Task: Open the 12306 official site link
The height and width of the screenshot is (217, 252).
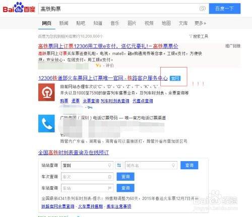Action: point(103,78)
